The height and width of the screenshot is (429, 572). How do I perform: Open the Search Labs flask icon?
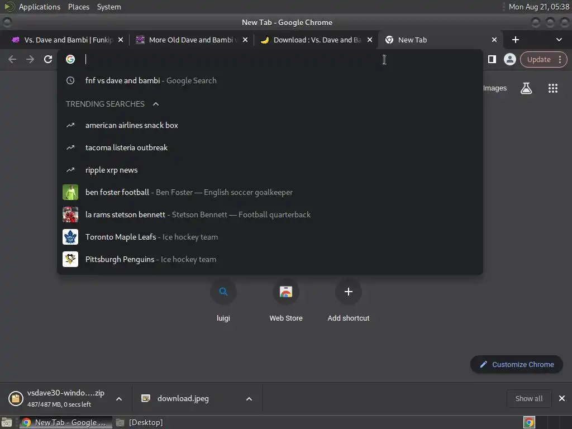coord(526,88)
